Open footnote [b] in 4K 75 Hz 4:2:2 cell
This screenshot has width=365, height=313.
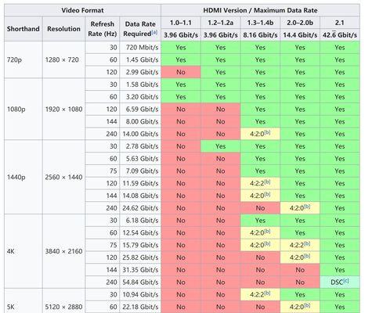[307, 243]
